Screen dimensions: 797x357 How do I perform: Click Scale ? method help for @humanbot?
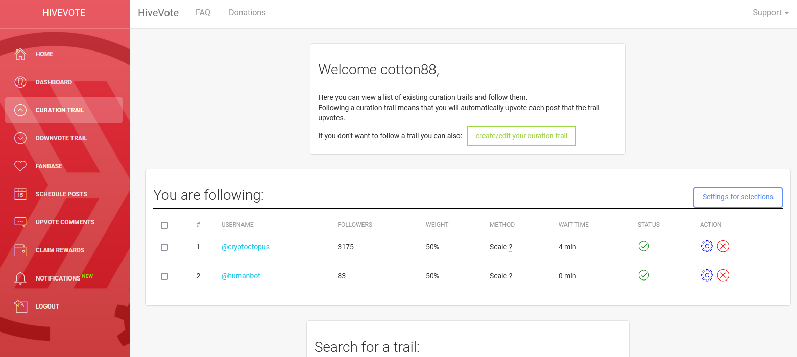coord(500,276)
